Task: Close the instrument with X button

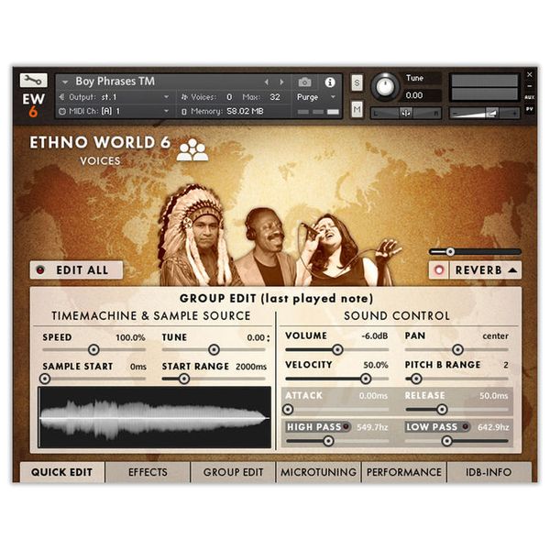Action: [x=530, y=74]
